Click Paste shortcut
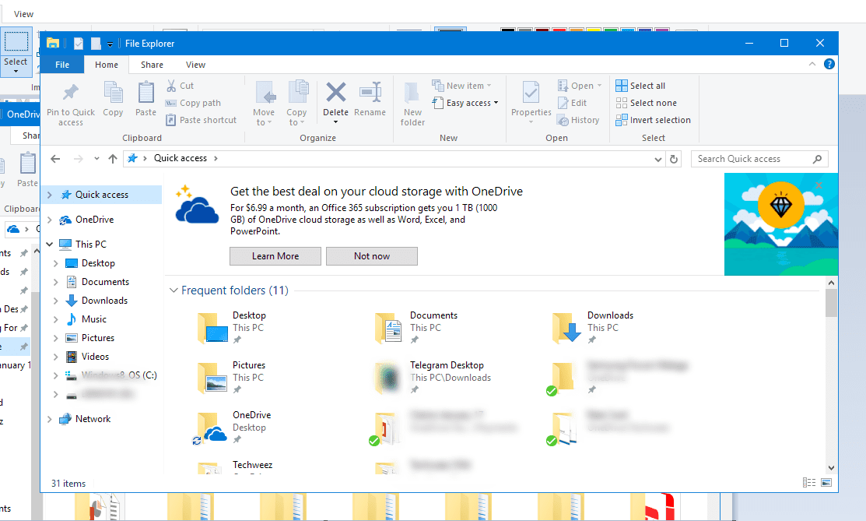Viewport: 866px width, 521px height. tap(201, 120)
